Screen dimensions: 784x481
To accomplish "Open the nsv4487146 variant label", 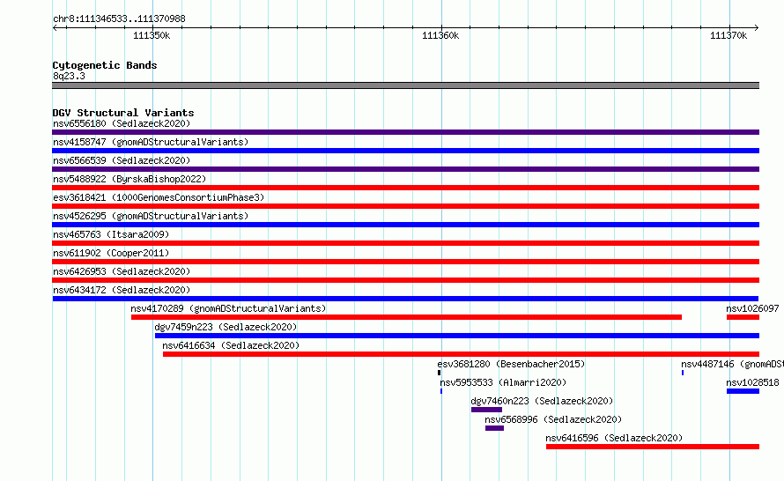I will tap(732, 364).
